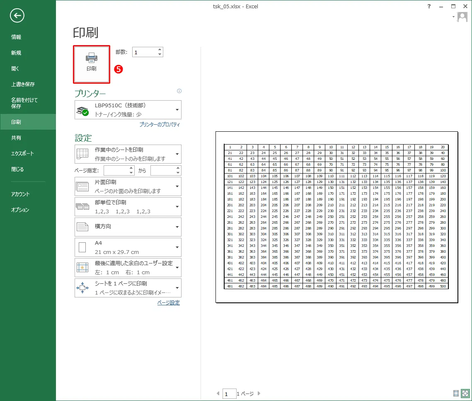Open the collated printing dropdown

128,207
